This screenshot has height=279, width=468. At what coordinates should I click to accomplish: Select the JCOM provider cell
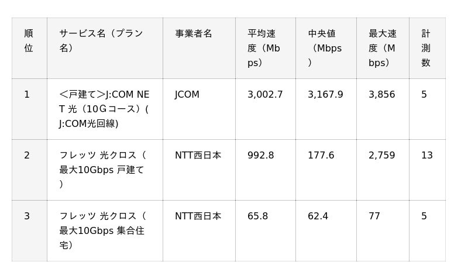(199, 109)
